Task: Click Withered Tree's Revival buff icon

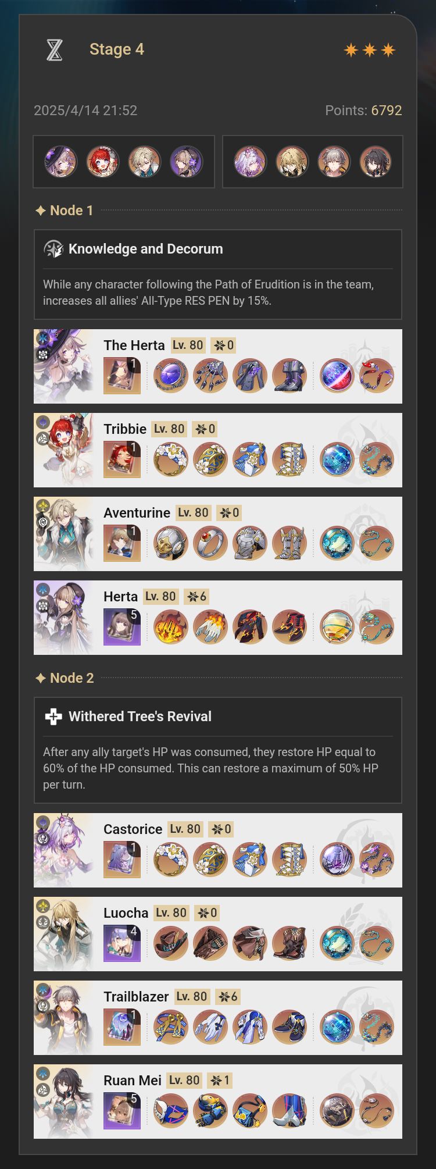Action: (x=53, y=717)
